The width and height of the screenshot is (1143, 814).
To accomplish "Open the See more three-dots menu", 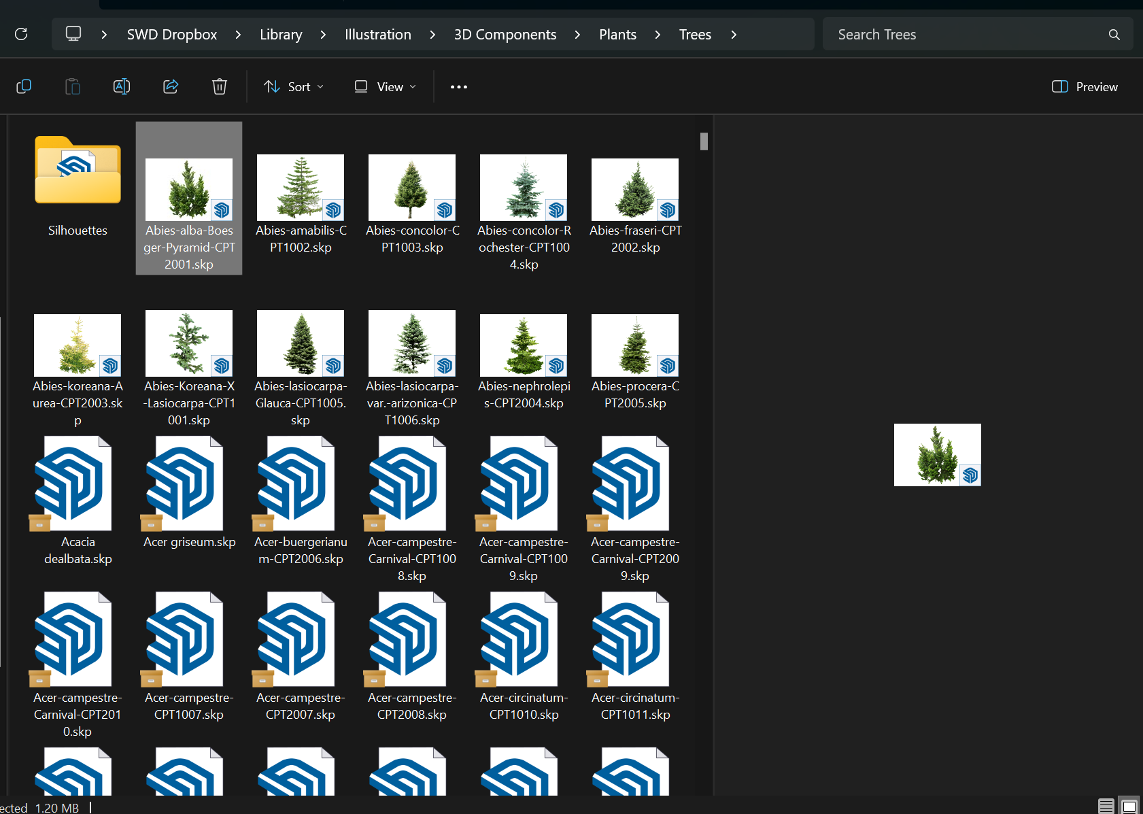I will (459, 86).
